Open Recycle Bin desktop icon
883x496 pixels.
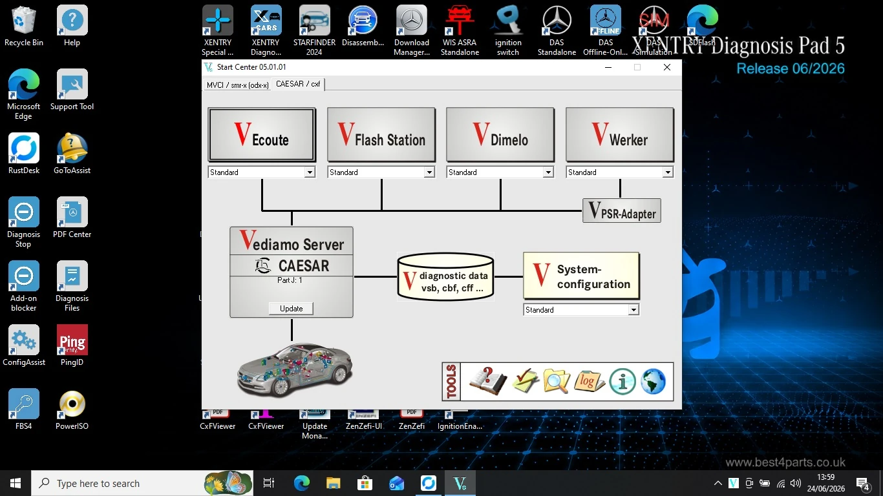tap(24, 26)
